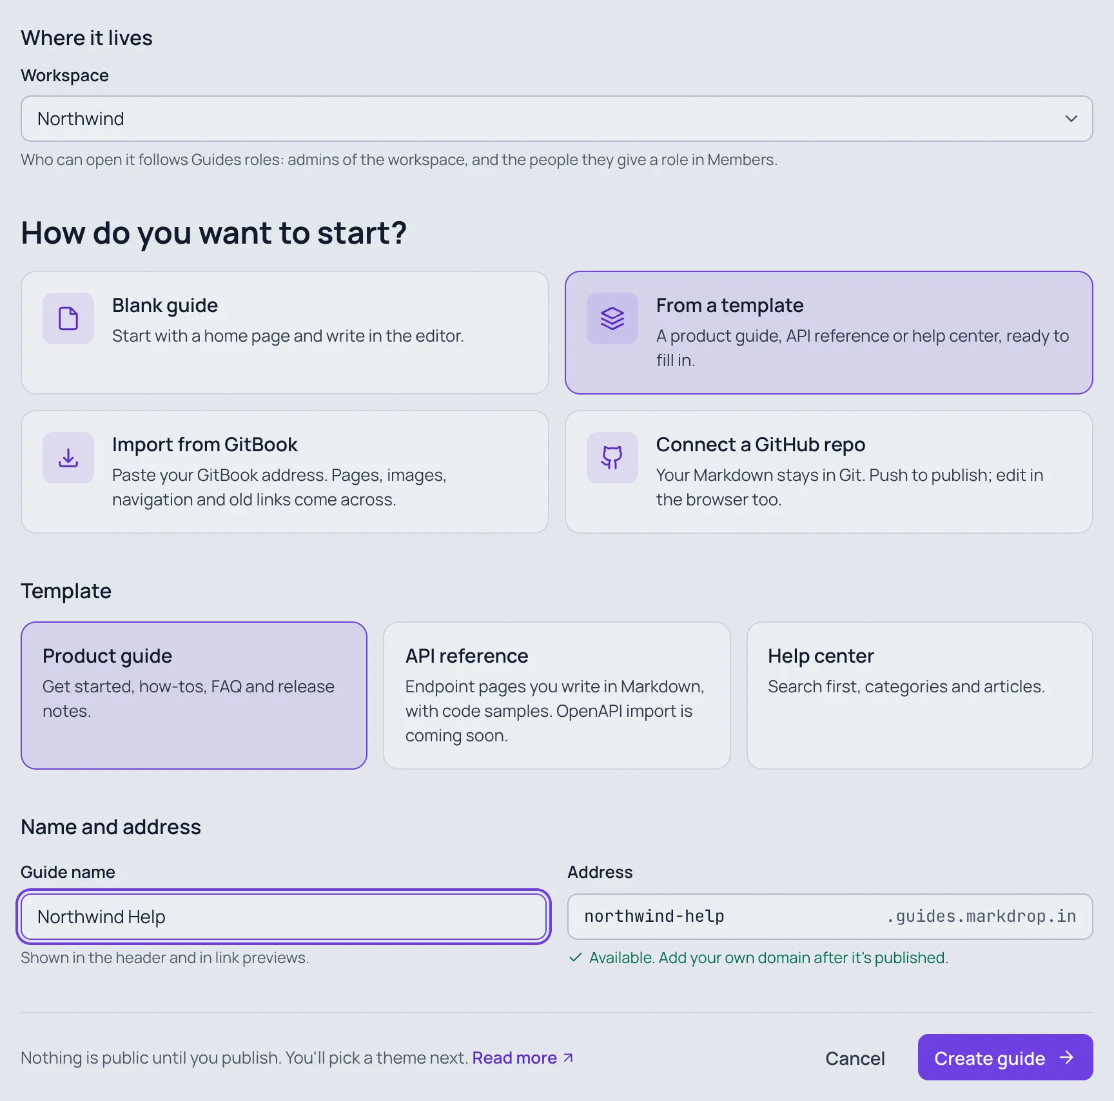The image size is (1114, 1101).
Task: Click the 'How do you want to start?' heading
Action: coord(214,233)
